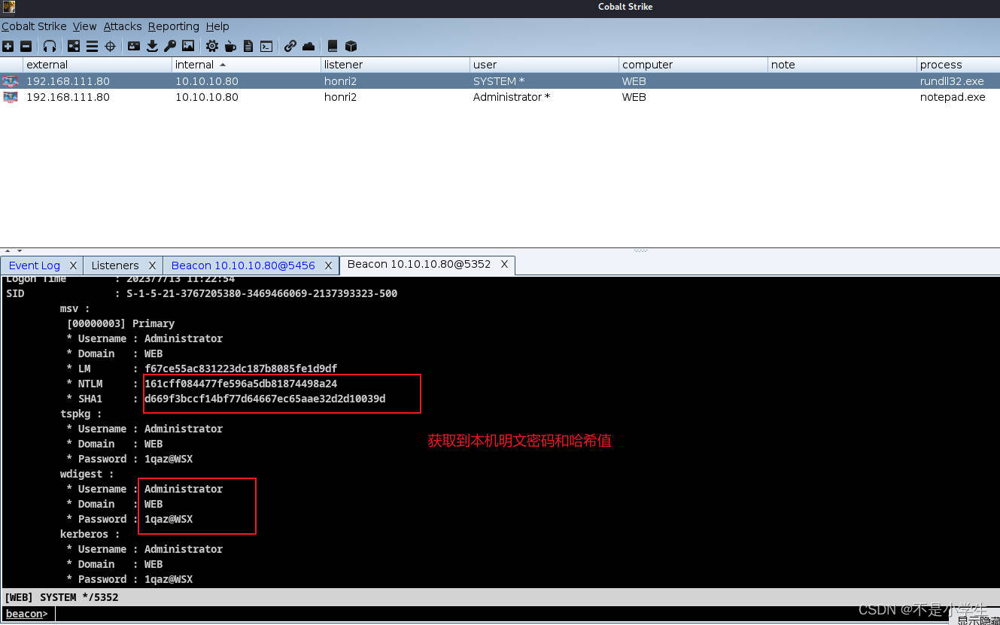This screenshot has width=1000, height=625.
Task: Click LM hash f67ce55ac831223dc187b8085fe1d9df
Action: click(x=241, y=369)
